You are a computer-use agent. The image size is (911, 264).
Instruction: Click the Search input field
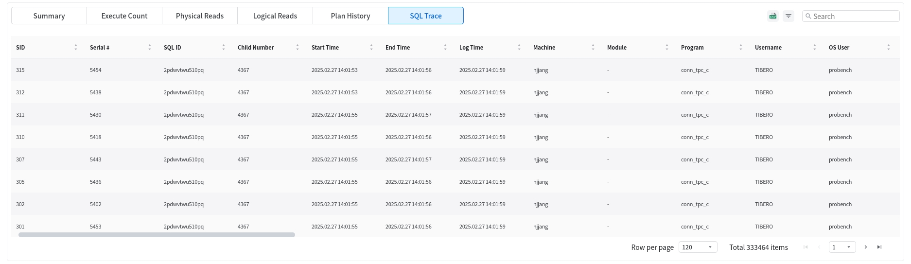pos(854,16)
